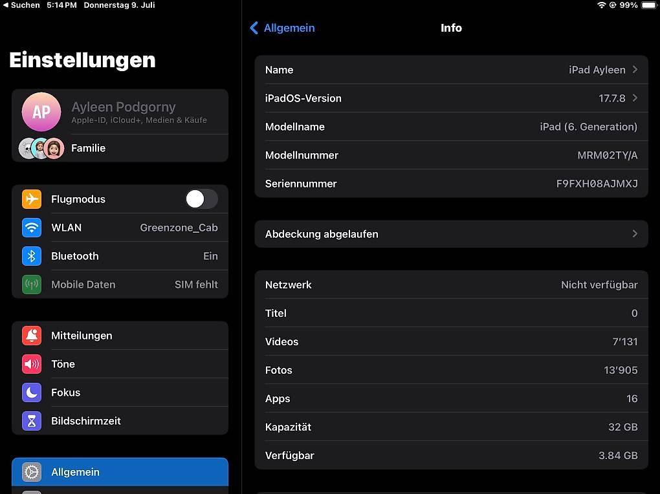
Task: Tap the WLAN wifi icon
Action: 32,228
